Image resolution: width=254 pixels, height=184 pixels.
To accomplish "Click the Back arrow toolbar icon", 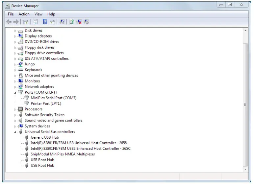I will [x=9, y=22].
